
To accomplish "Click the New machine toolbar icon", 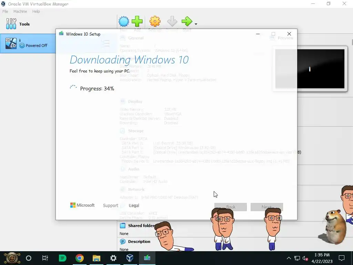I will click(124, 21).
